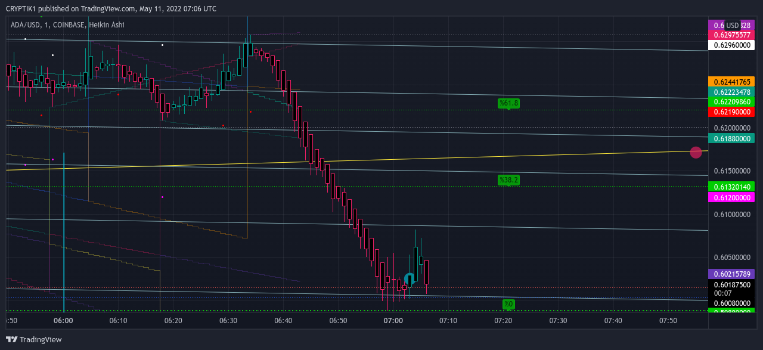The image size is (763, 350).
Task: Click the 00:07 countdown timer
Action: tap(723, 293)
